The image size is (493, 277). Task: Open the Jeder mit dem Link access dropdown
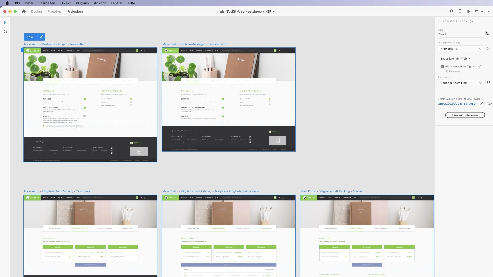(x=461, y=83)
